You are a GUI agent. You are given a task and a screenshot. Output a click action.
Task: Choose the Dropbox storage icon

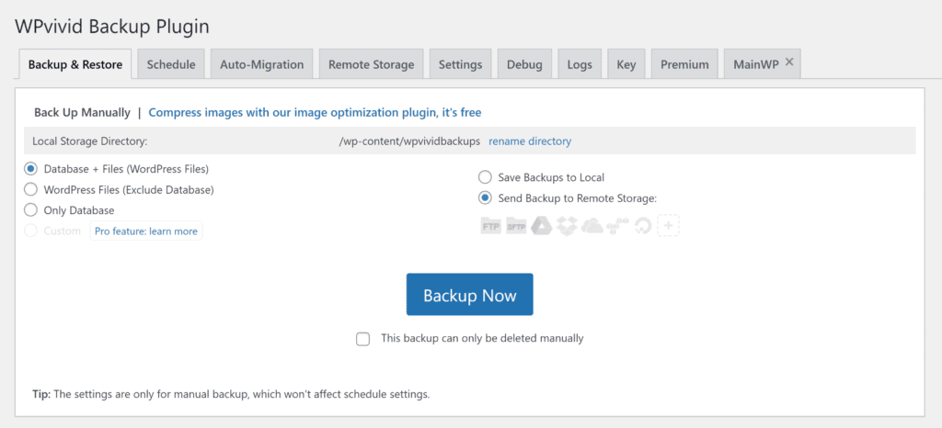point(567,226)
